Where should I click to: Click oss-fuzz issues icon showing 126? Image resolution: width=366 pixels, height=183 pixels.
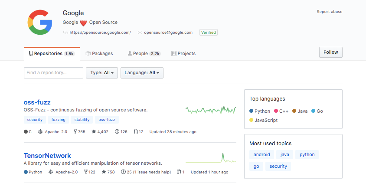tap(117, 132)
